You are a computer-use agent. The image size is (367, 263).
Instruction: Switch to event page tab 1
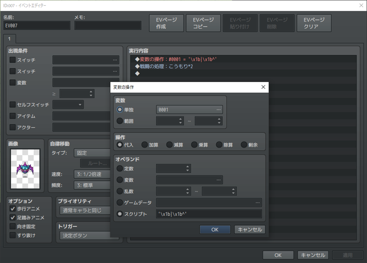(x=10, y=39)
